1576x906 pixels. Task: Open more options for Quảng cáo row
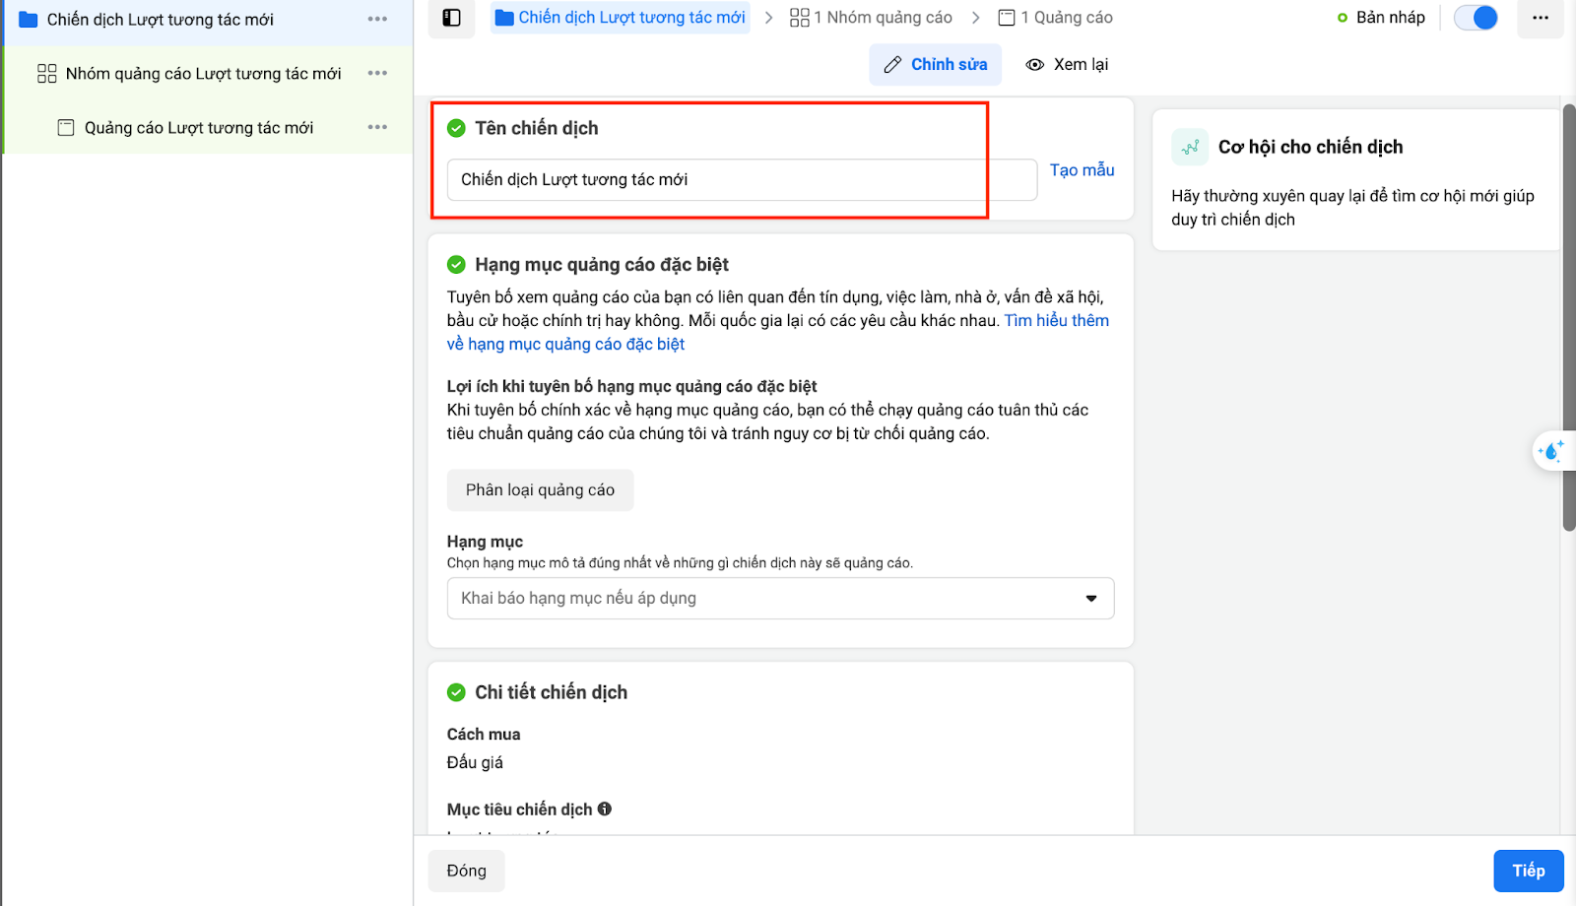coord(377,127)
